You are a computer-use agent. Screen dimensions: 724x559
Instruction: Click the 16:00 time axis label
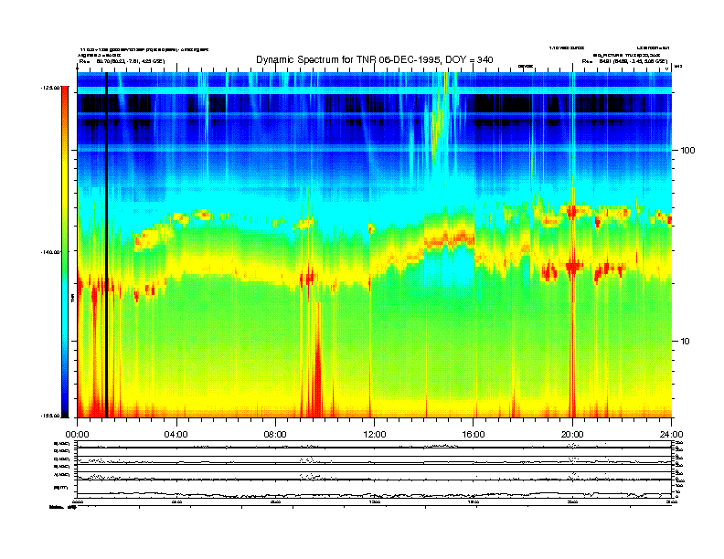474,435
